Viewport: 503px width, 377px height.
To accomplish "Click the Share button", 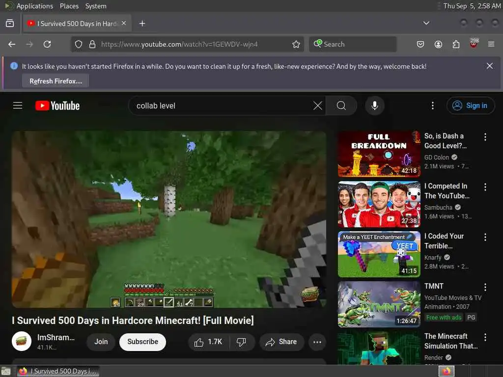I will 281,342.
